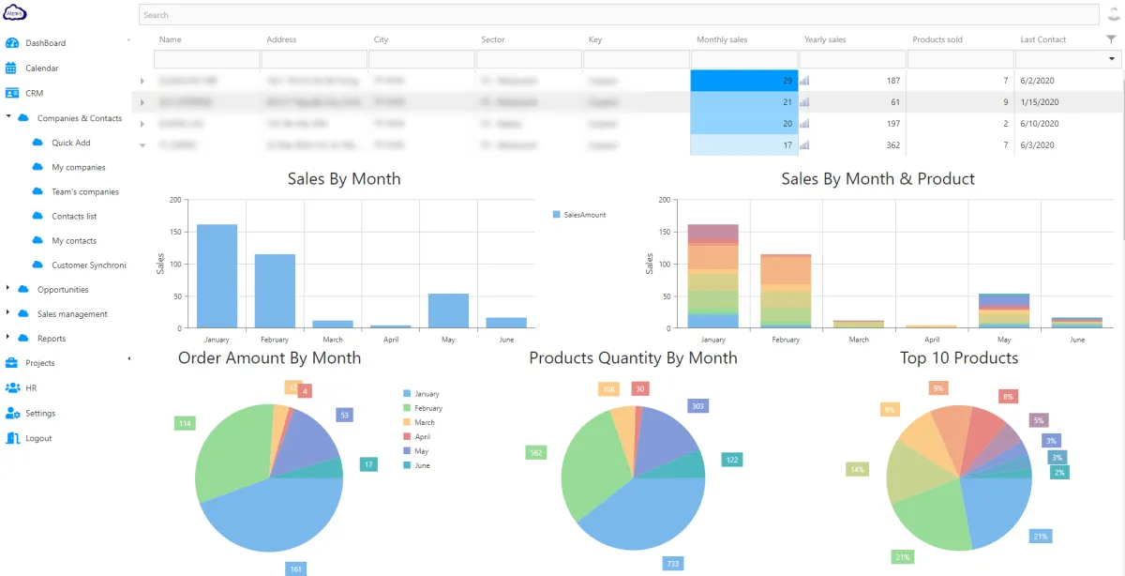Viewport: 1125px width, 576px height.
Task: Click the filter funnel icon in grid header
Action: [1111, 39]
